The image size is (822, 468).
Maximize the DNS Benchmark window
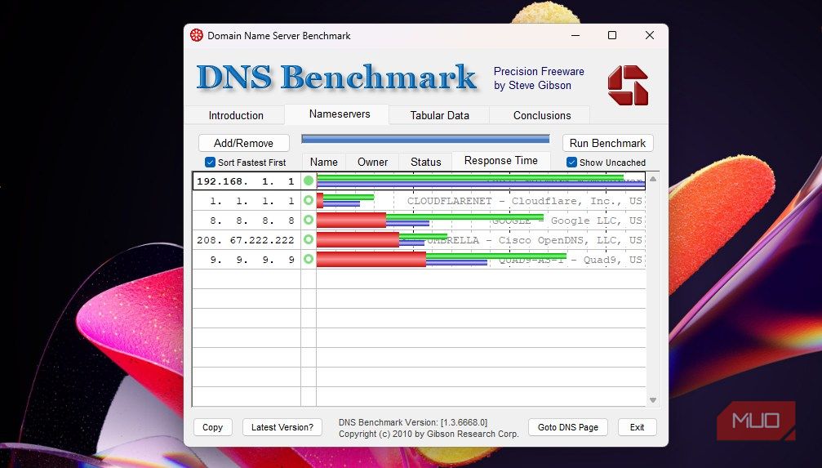coord(611,36)
